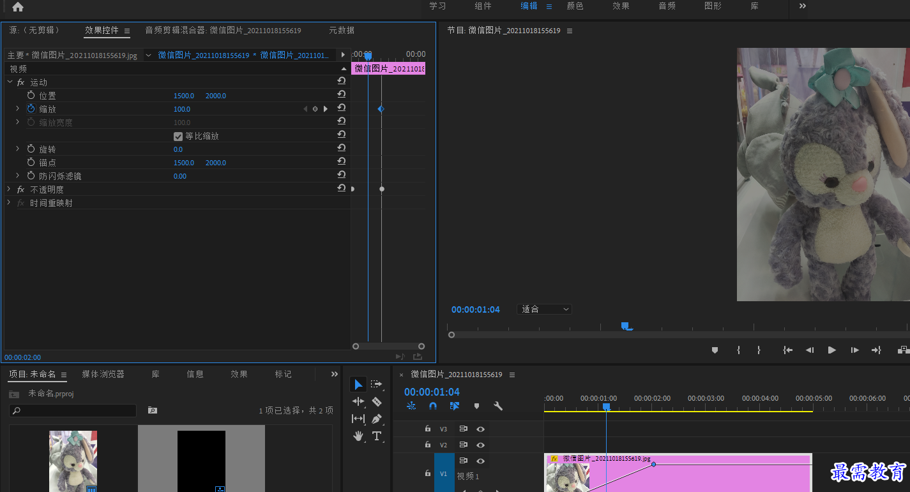Go to previous 缩放 keyframe
This screenshot has width=910, height=492.
[x=305, y=108]
